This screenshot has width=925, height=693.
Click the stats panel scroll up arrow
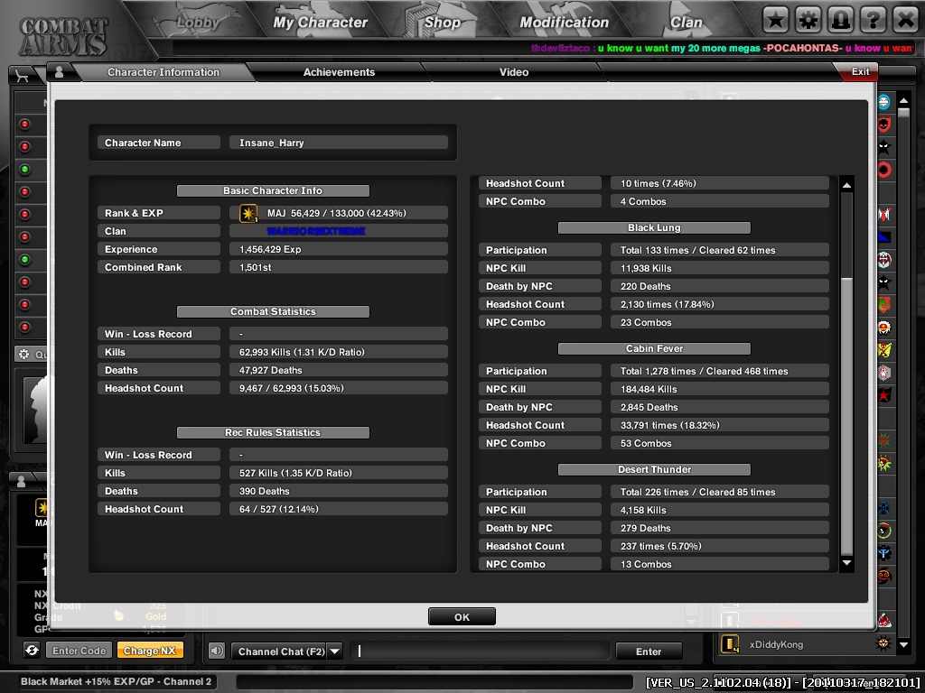point(846,185)
